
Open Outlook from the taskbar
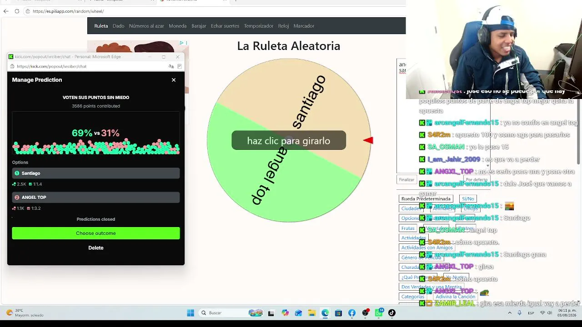point(298,313)
